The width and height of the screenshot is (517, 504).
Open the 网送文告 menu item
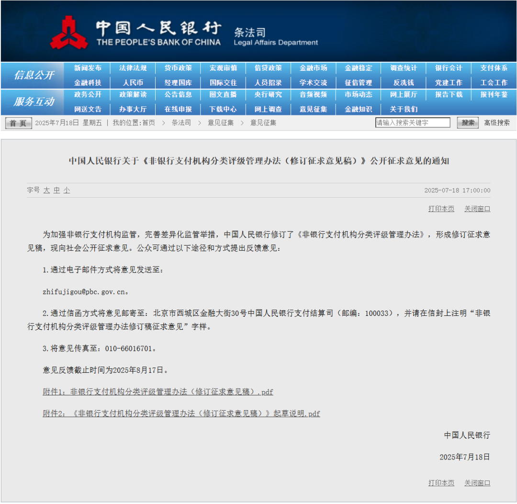point(88,109)
